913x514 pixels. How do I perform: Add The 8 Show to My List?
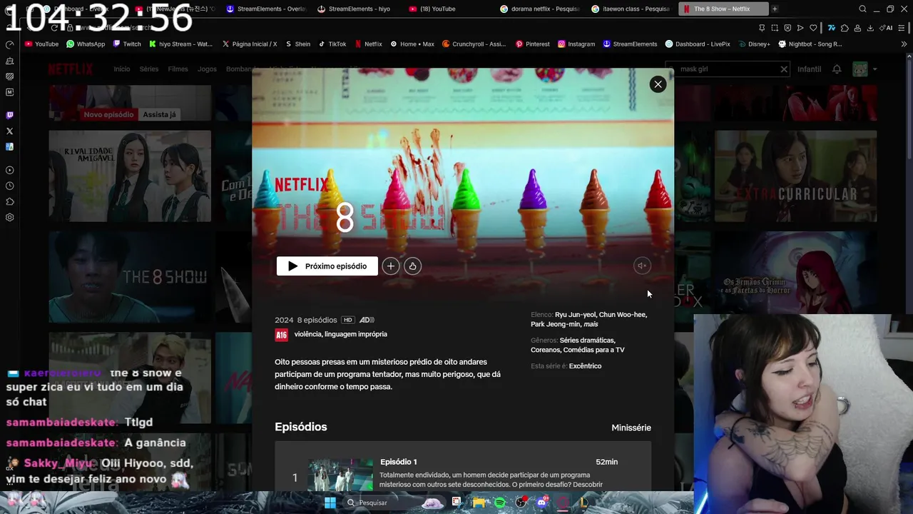390,266
